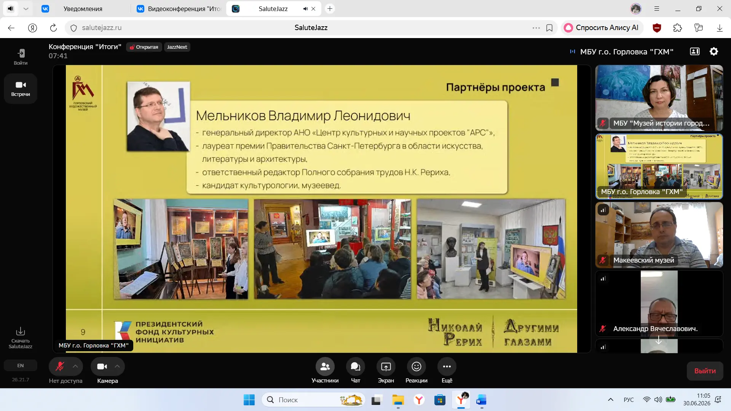Open browser profile avatar

coord(636,9)
